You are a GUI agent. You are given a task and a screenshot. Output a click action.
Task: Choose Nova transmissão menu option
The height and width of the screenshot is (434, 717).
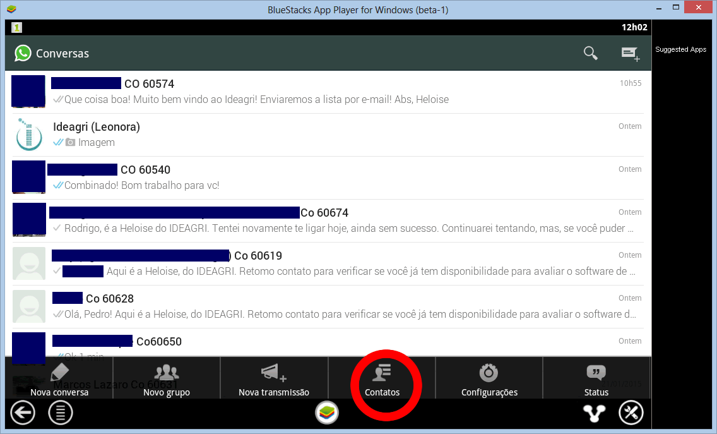[274, 378]
